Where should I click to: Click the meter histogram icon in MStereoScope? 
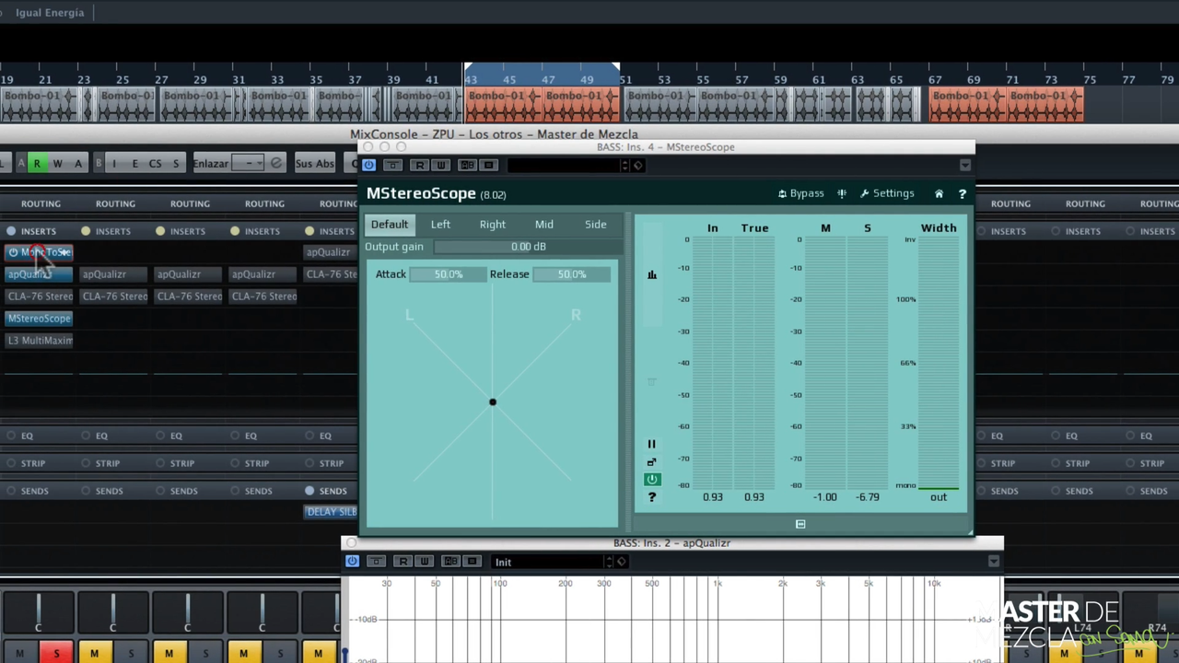pos(651,274)
